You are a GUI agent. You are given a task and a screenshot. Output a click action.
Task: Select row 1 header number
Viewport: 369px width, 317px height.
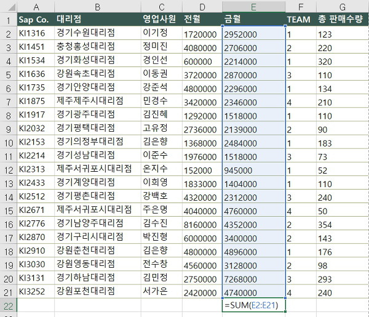(x=9, y=20)
